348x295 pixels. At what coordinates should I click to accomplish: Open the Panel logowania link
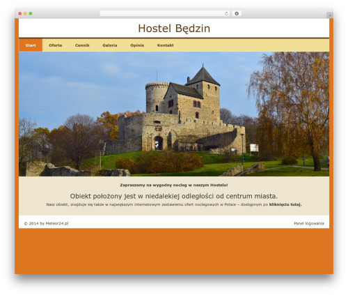(x=309, y=223)
